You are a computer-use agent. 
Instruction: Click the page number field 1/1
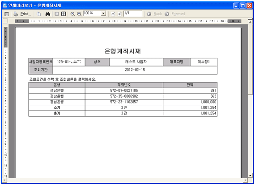(133, 13)
